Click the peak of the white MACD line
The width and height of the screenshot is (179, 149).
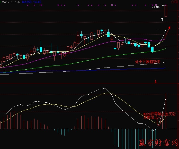[104, 88]
